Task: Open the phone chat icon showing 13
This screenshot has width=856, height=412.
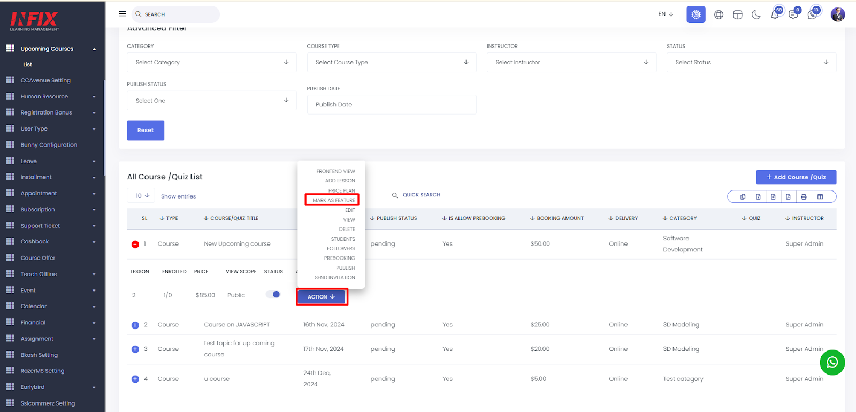Action: [x=813, y=14]
